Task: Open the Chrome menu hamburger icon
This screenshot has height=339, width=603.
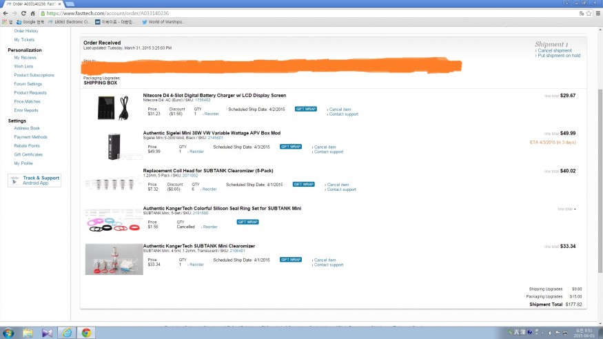Action: pos(598,13)
